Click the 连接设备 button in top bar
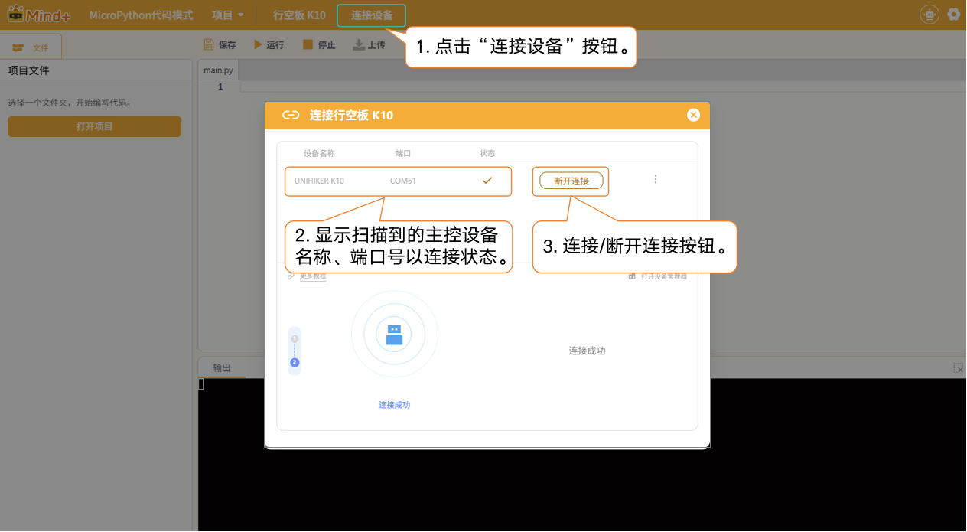 (372, 15)
